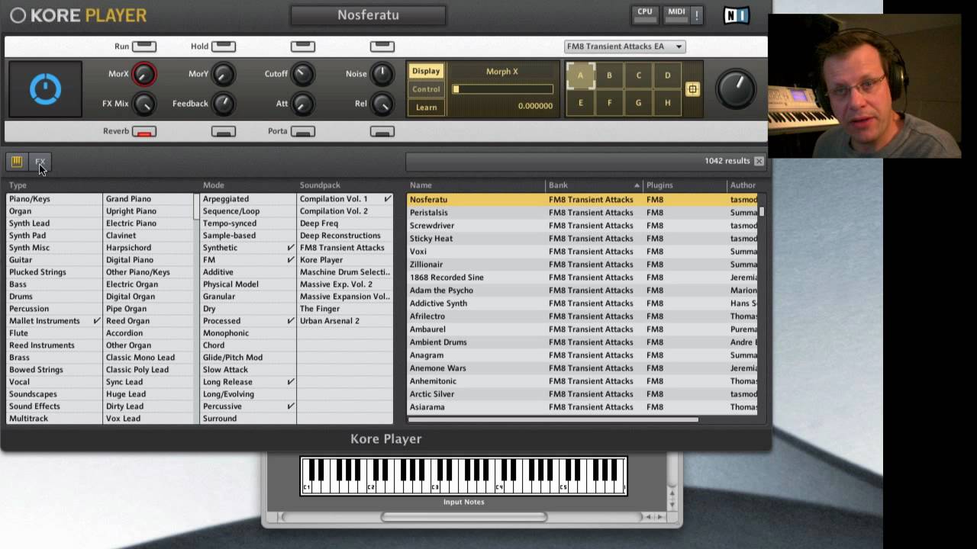This screenshot has height=549, width=977.
Task: Select the instruments browser icon
Action: pos(16,161)
